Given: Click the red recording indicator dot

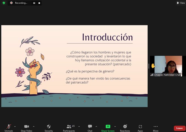Looking at the screenshot, I should coord(11,3).
